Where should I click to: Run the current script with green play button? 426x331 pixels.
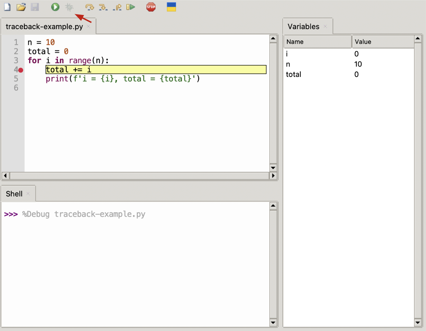pos(55,7)
